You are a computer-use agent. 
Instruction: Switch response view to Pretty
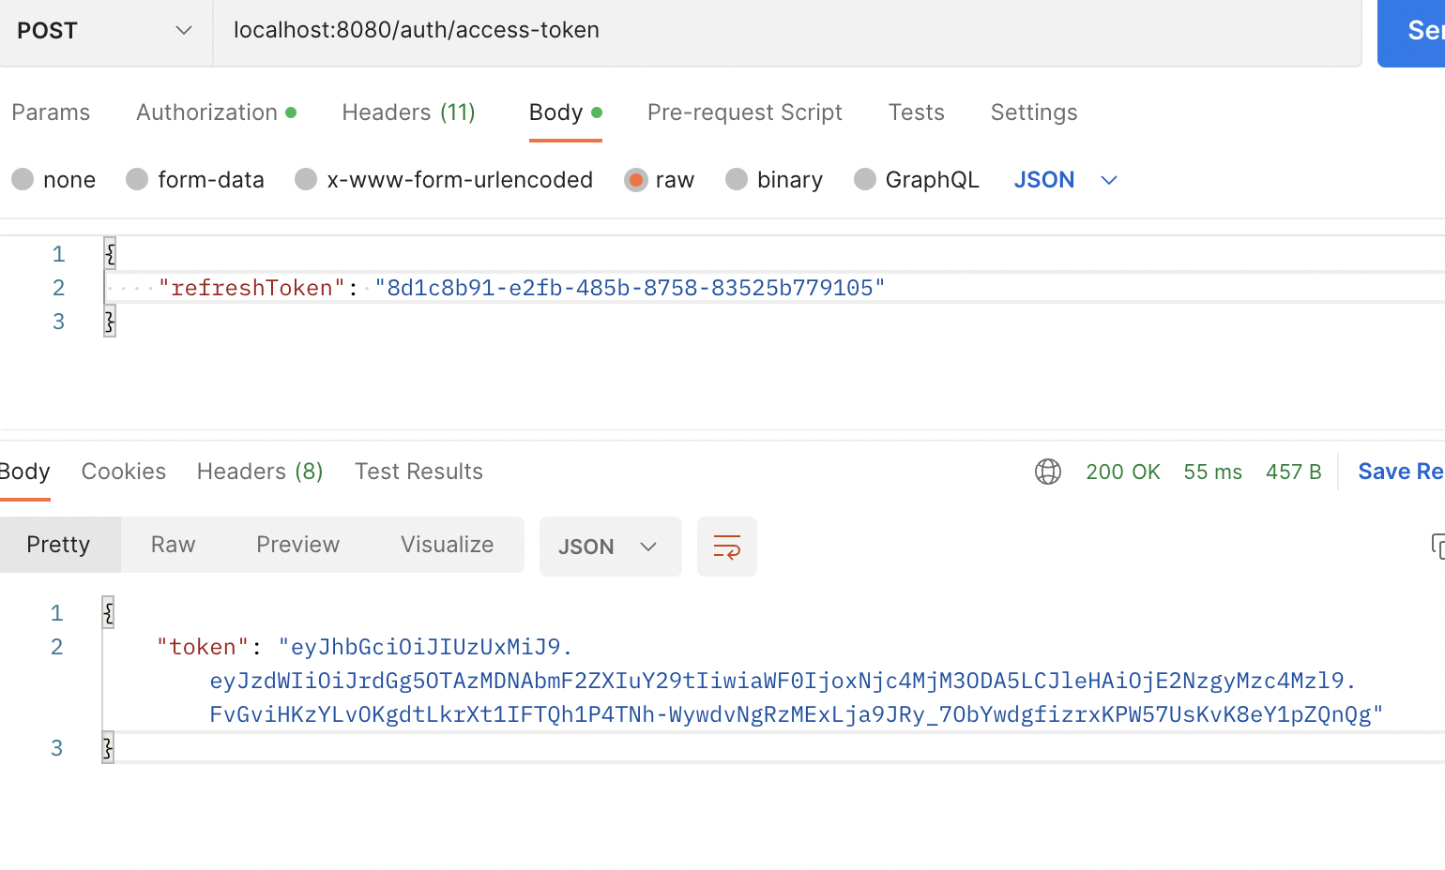click(60, 545)
